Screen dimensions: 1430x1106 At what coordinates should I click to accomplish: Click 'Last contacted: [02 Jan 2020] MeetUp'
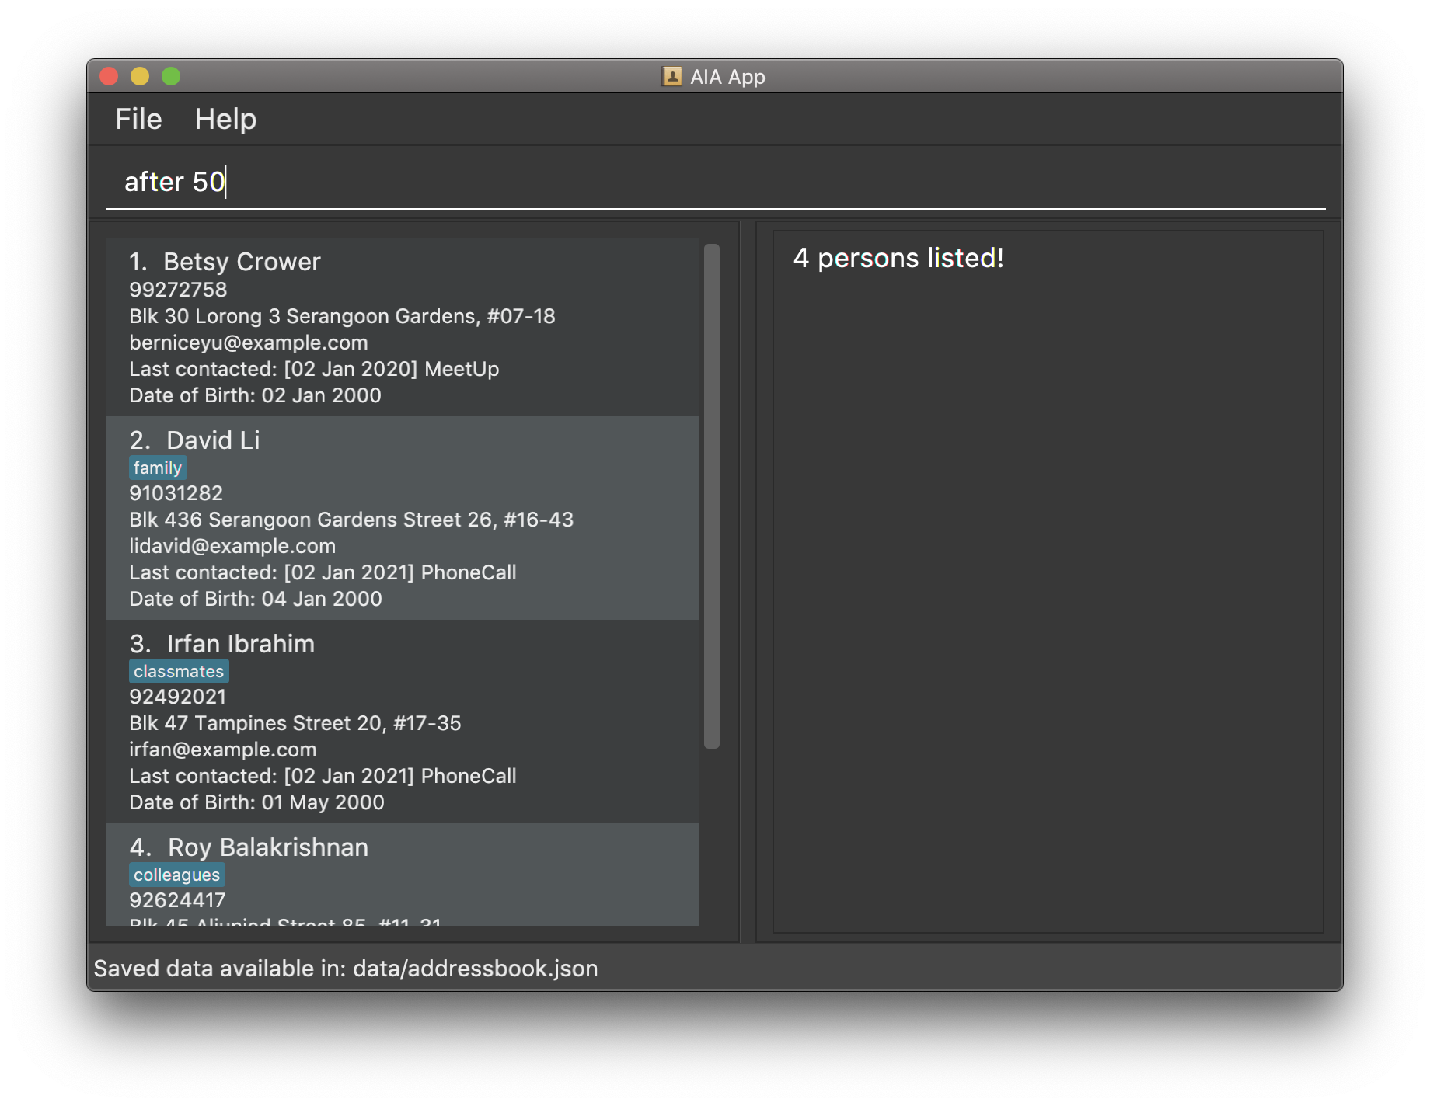(x=314, y=369)
